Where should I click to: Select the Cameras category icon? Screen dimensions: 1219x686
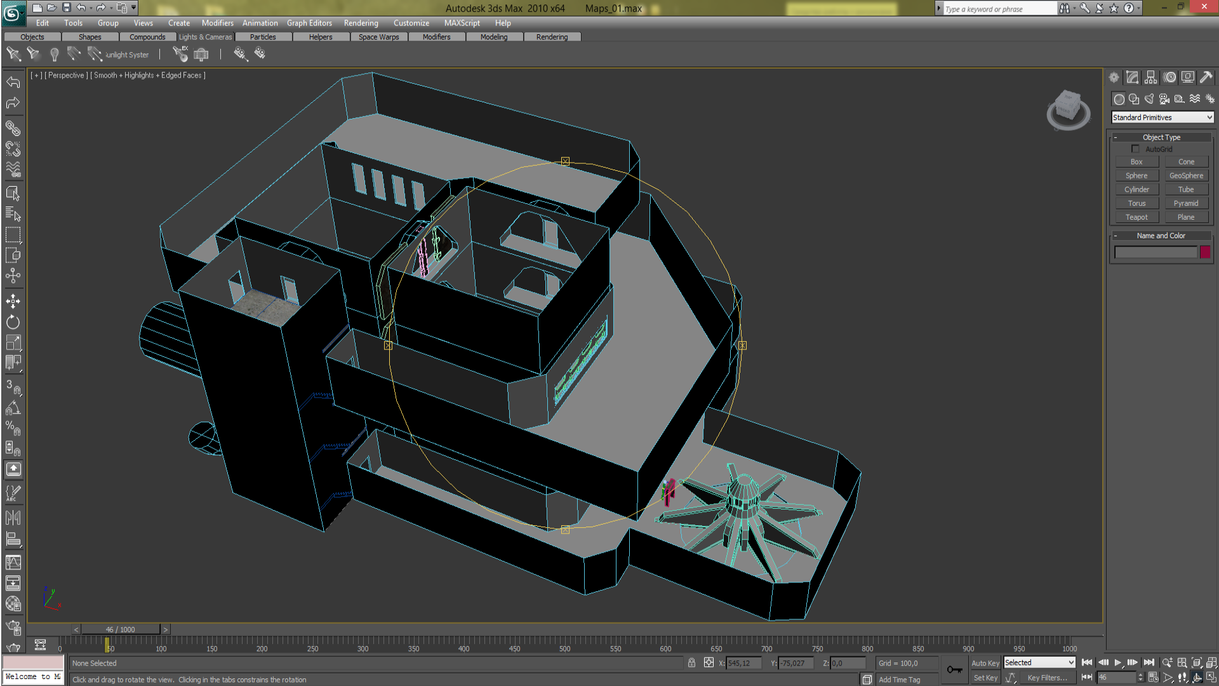[1164, 99]
